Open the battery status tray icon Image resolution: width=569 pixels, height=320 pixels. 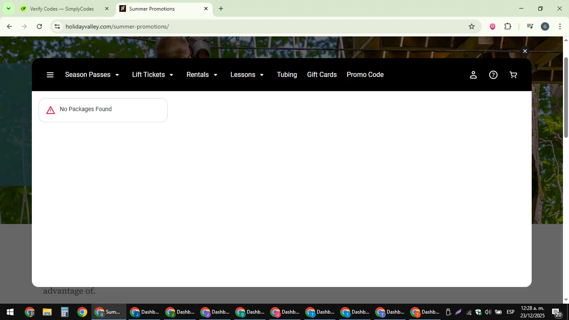[x=498, y=312]
